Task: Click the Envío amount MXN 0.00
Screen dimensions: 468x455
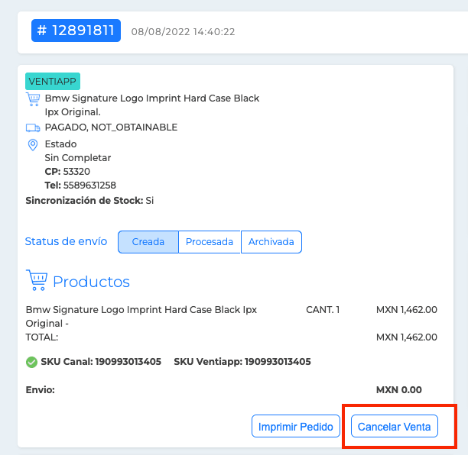Action: [x=398, y=390]
